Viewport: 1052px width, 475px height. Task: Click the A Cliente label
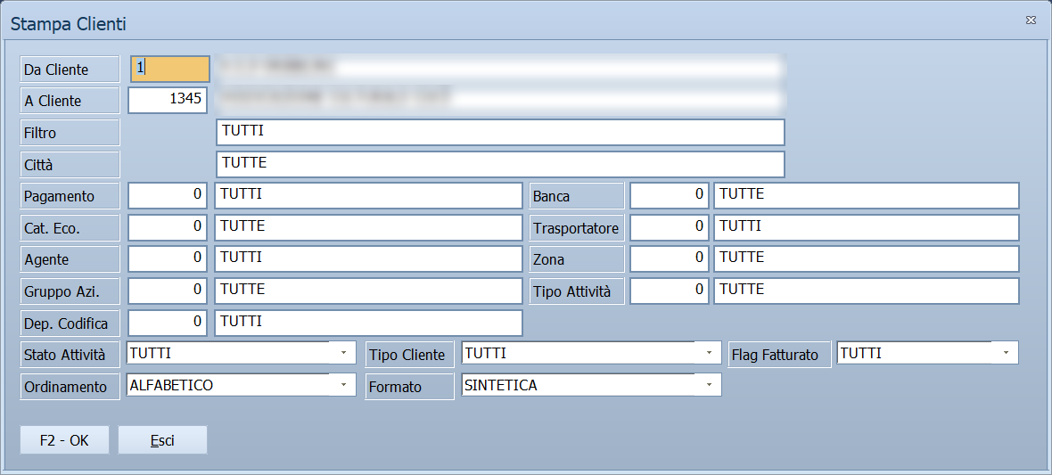(70, 101)
